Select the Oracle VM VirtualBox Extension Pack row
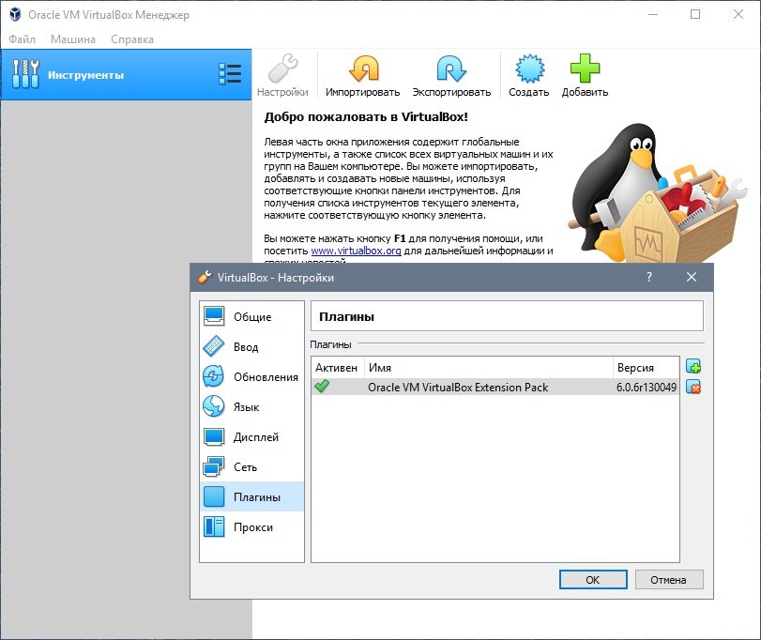The height and width of the screenshot is (640, 761). tap(458, 388)
